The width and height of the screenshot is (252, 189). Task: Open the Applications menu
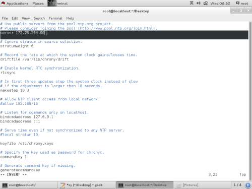(15, 4)
